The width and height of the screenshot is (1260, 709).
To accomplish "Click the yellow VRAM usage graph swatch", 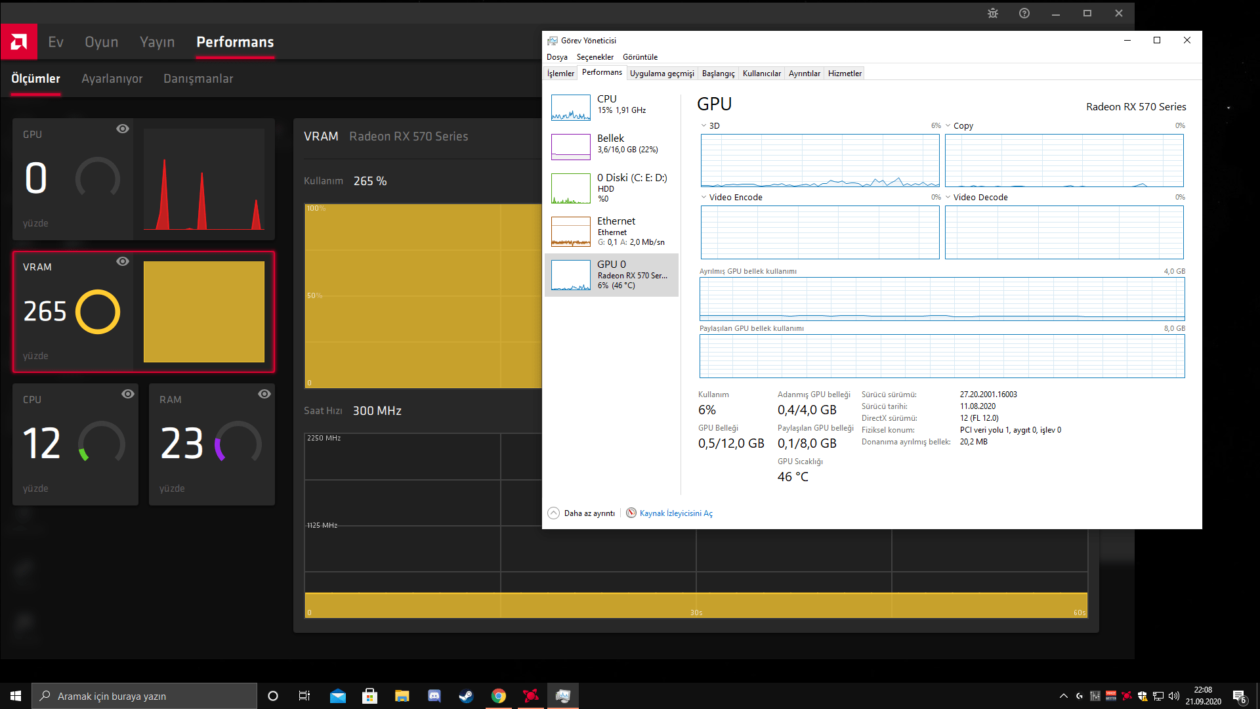I will [x=204, y=312].
